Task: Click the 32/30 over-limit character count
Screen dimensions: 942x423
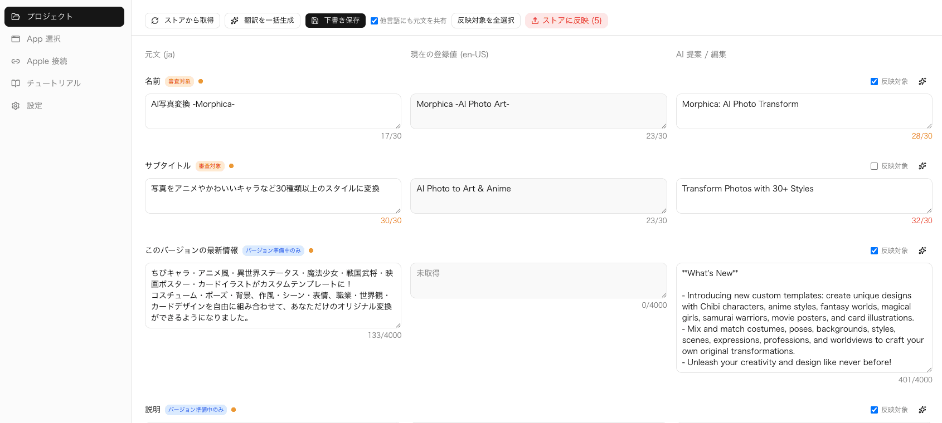Action: [x=922, y=220]
